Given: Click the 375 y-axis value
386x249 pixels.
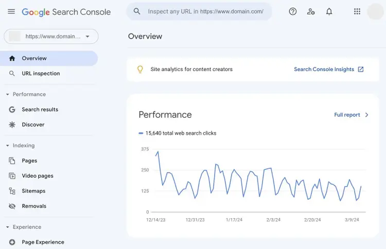Looking at the screenshot, I should coord(145,149).
